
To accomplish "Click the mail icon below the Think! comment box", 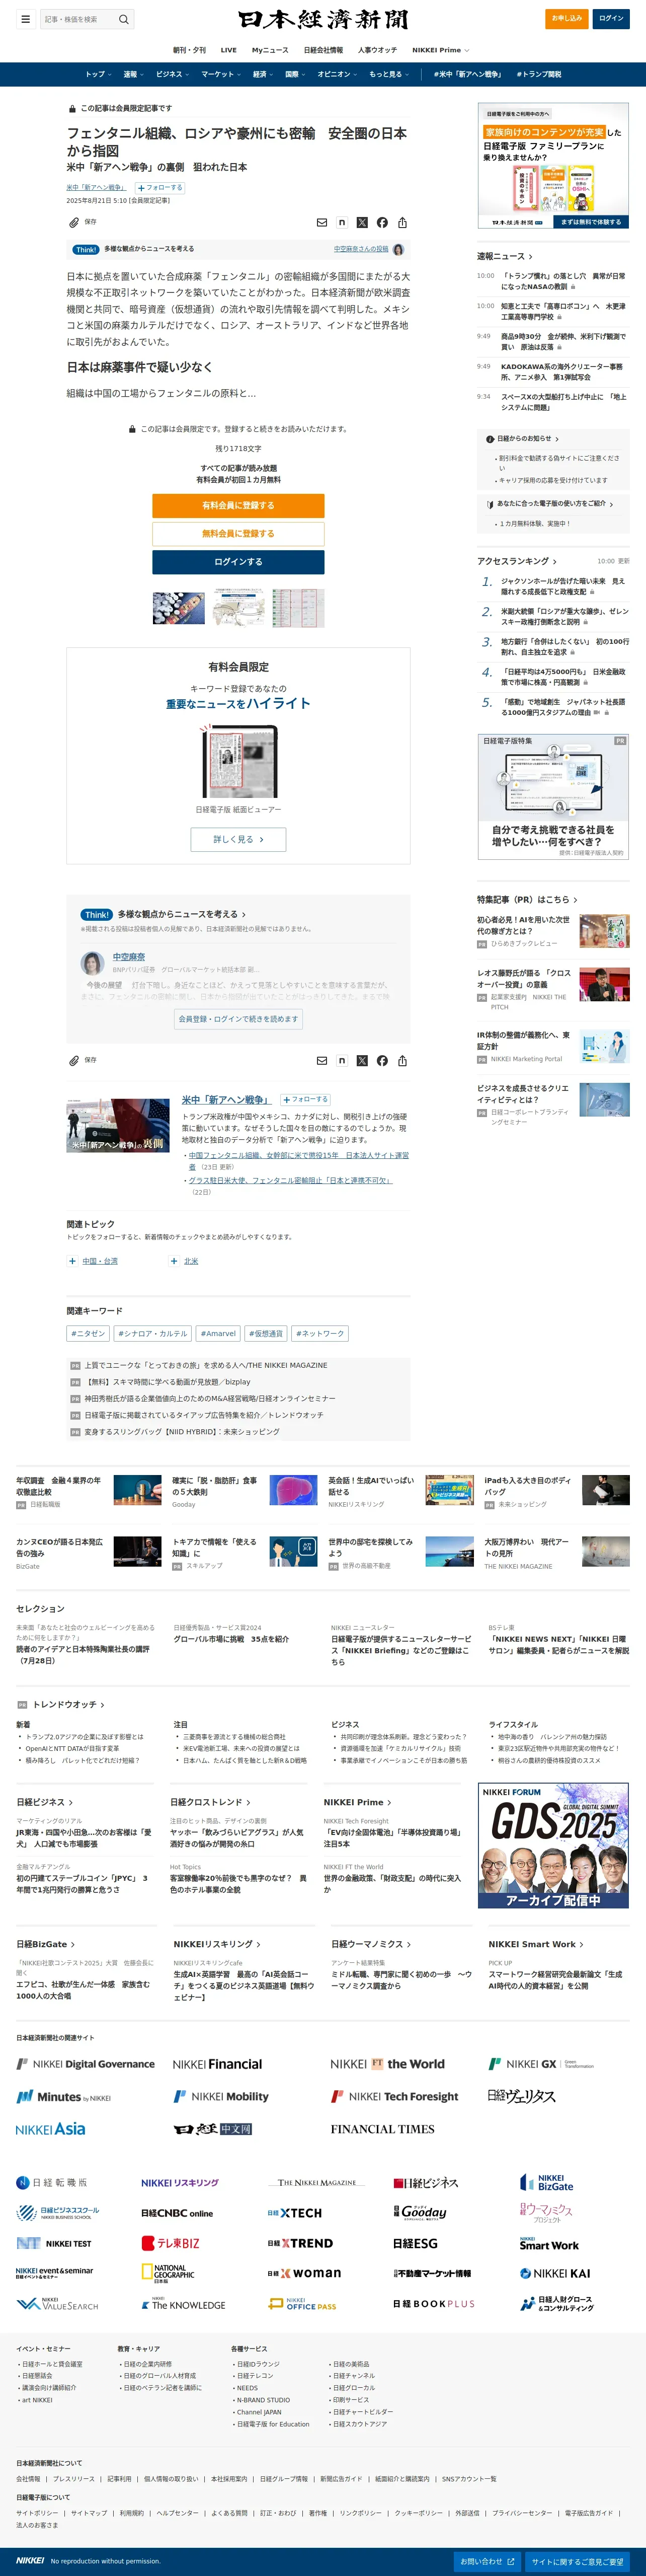I will coord(322,1061).
